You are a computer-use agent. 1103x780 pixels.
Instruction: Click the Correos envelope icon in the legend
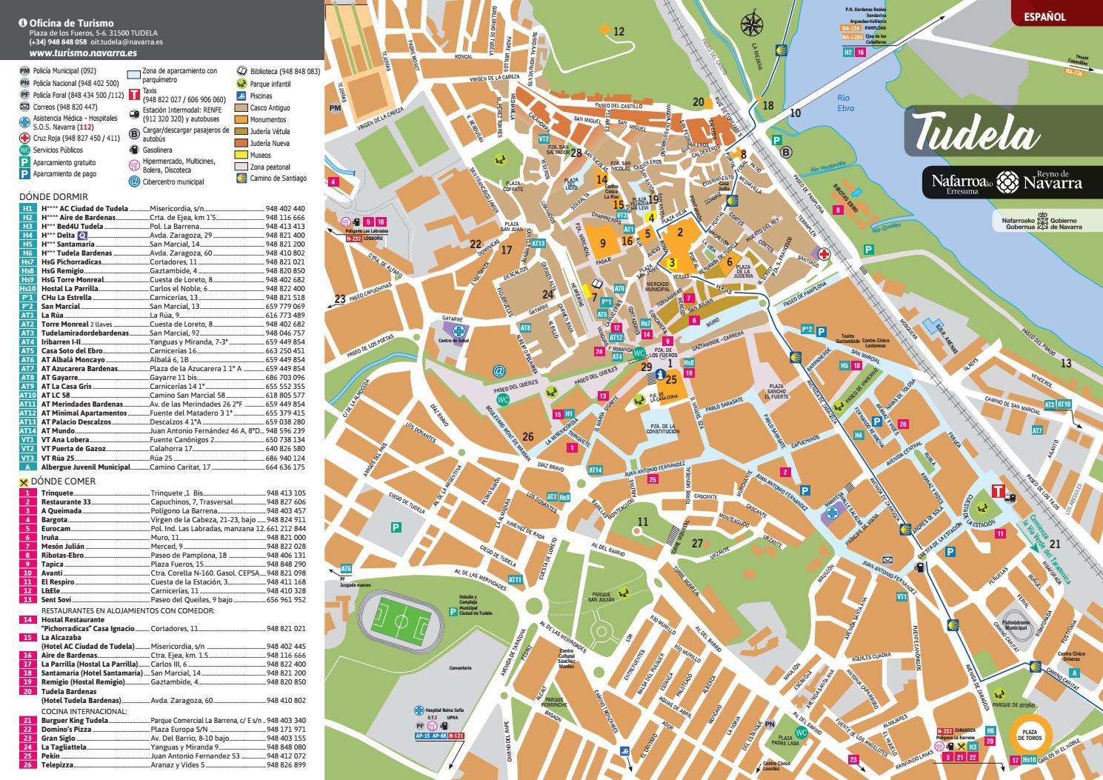tap(24, 107)
